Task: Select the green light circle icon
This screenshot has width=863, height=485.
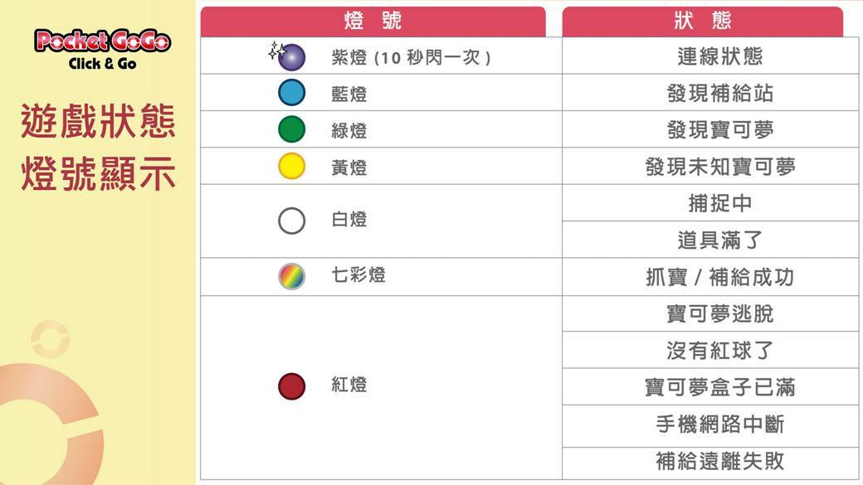Action: coord(291,129)
